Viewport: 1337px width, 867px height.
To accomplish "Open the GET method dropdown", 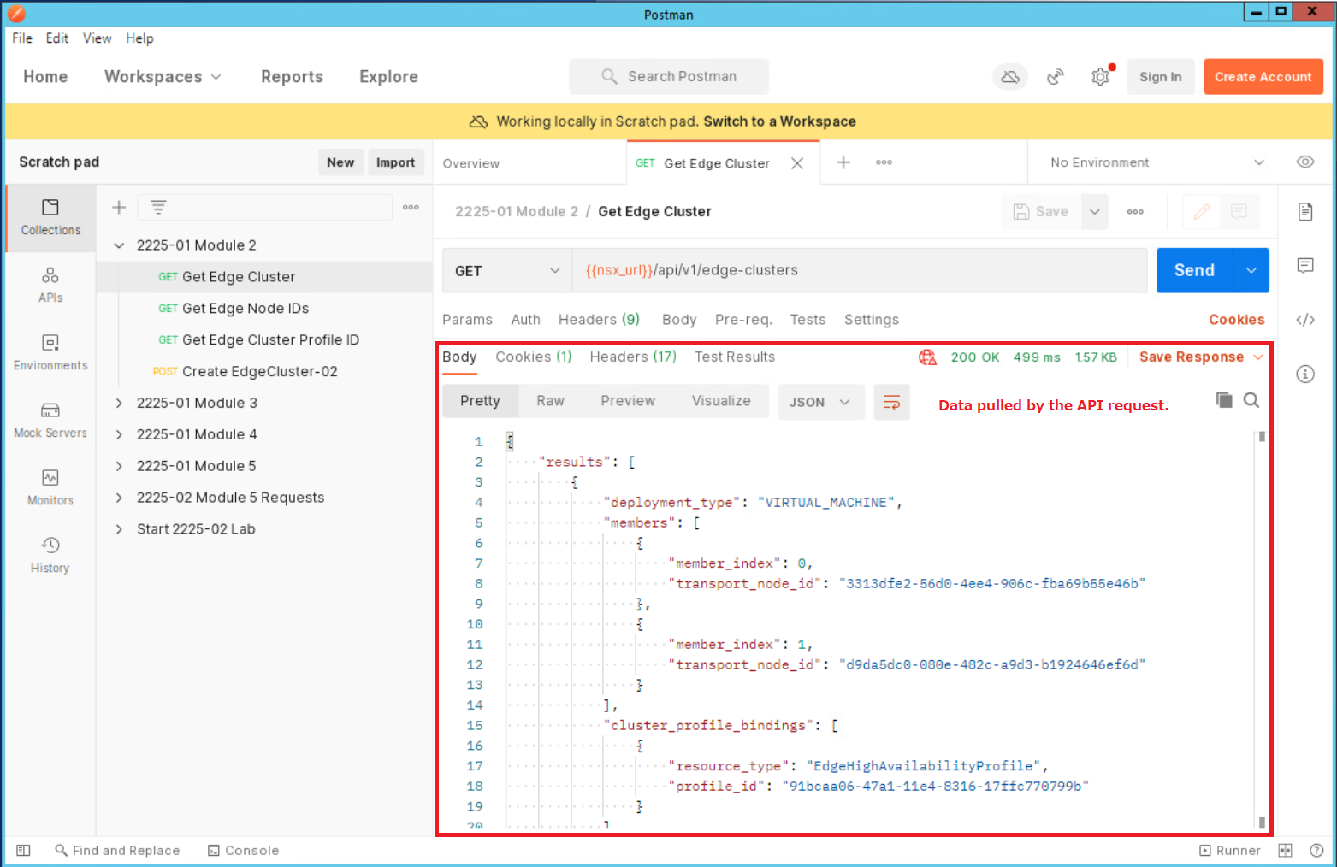I will coord(506,270).
